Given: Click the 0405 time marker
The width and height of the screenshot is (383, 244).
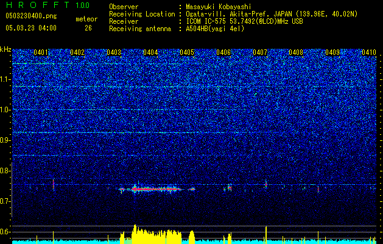Looking at the screenshot, I should click(x=187, y=52).
